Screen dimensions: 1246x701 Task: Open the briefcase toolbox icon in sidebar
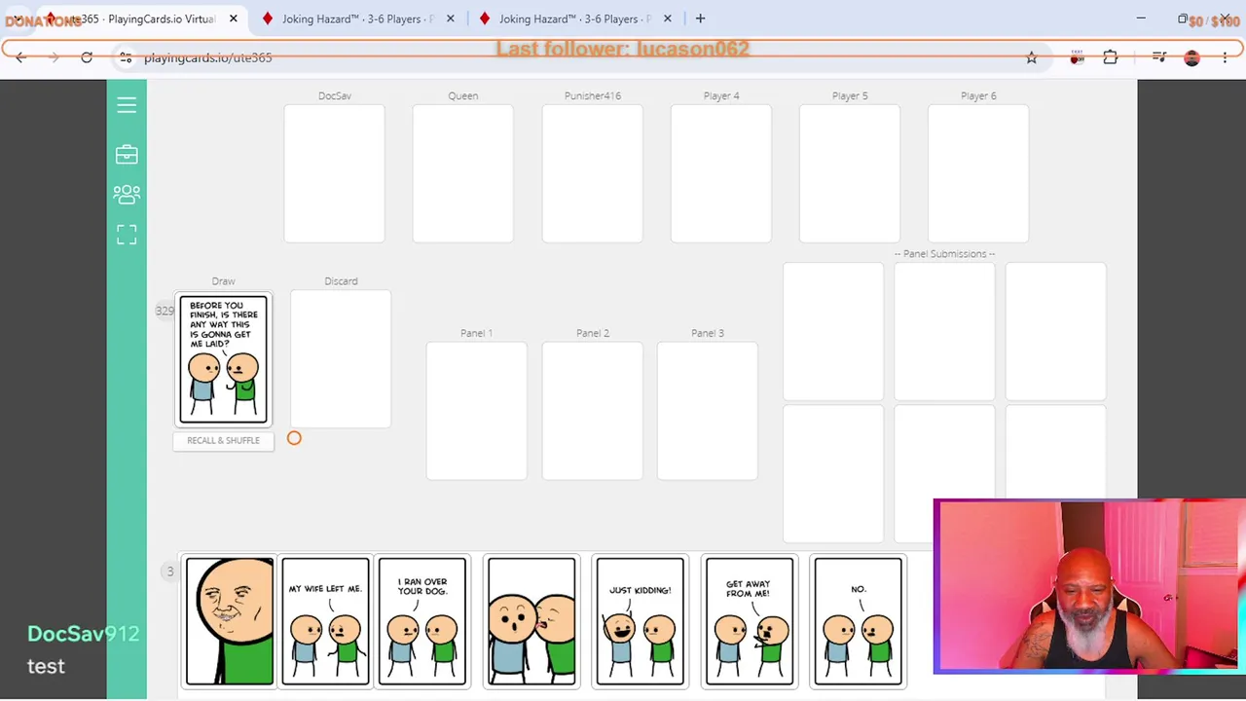tap(127, 155)
